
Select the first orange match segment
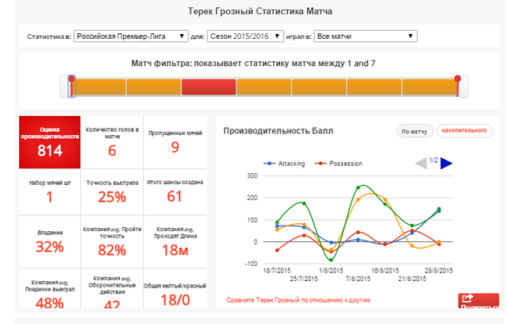[x=100, y=87]
